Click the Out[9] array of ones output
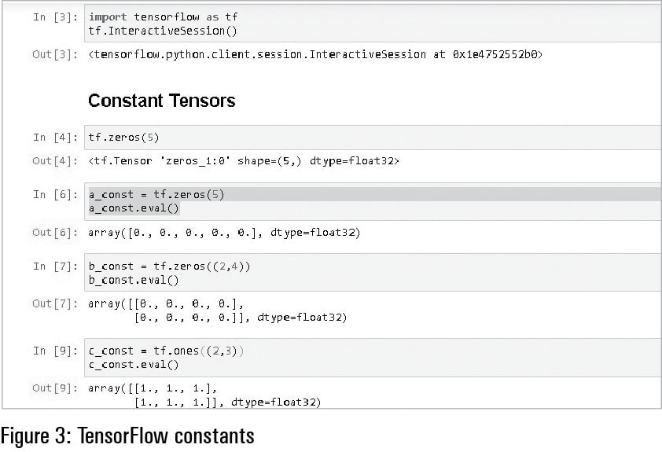Image resolution: width=662 pixels, height=452 pixels. point(204,395)
